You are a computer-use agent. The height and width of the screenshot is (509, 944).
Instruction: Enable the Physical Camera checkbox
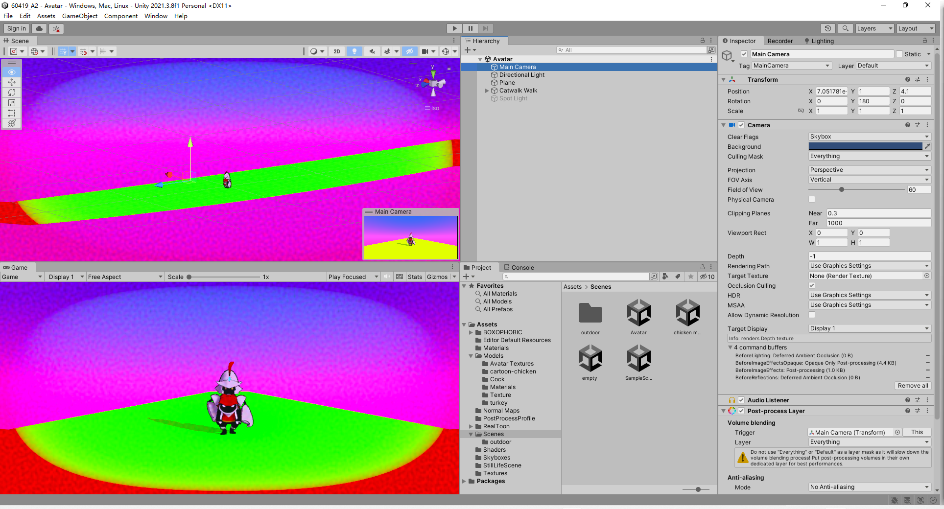812,200
